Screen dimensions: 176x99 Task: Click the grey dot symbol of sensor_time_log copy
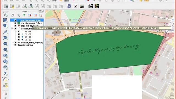(x=19, y=43)
